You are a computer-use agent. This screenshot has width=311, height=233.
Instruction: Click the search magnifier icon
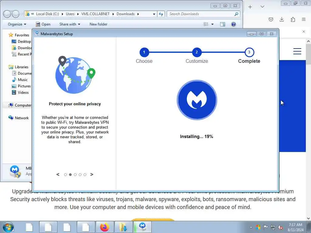(x=236, y=14)
